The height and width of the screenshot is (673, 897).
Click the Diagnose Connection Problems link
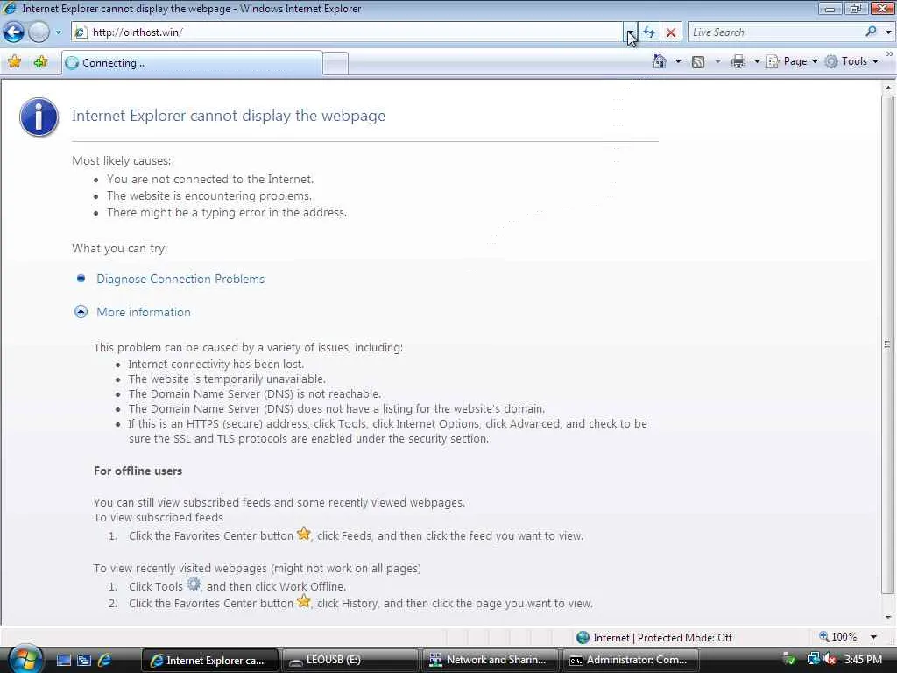coord(180,279)
